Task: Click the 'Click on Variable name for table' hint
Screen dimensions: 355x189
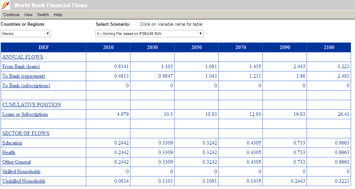Action: click(x=171, y=24)
